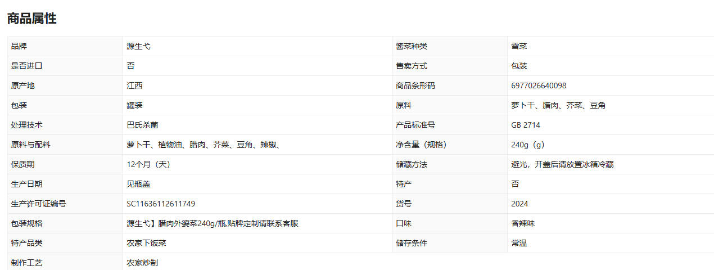Image resolution: width=714 pixels, height=270 pixels.
Task: Click the 雪菜 pickle type value
Action: coord(519,47)
